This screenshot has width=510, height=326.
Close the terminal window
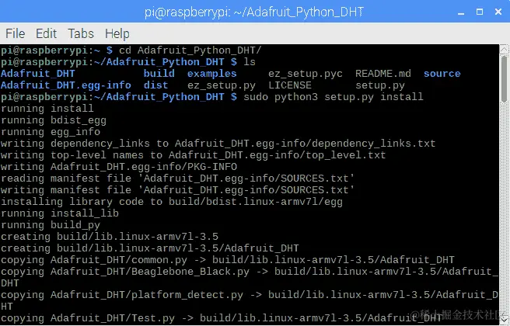click(498, 12)
